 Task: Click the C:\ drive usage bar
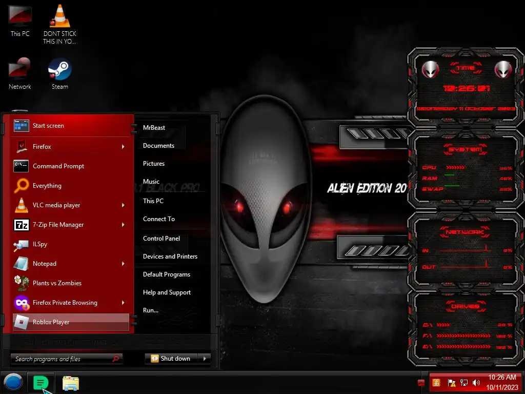click(443, 325)
